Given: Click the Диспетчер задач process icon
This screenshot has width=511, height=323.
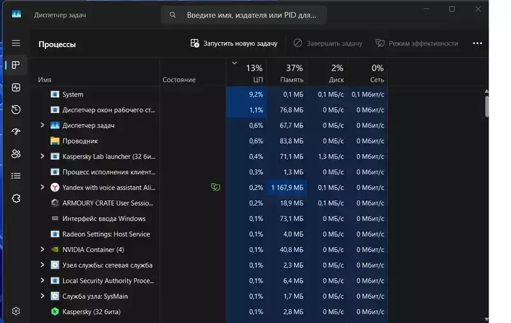Looking at the screenshot, I should coord(55,125).
